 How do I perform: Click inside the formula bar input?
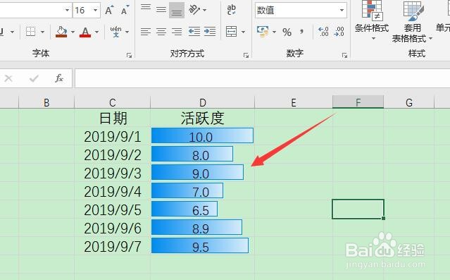[x=262, y=78]
